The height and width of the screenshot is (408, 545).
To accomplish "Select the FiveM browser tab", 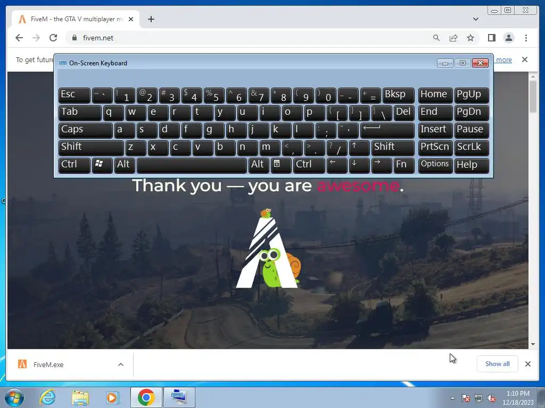I will [76, 19].
